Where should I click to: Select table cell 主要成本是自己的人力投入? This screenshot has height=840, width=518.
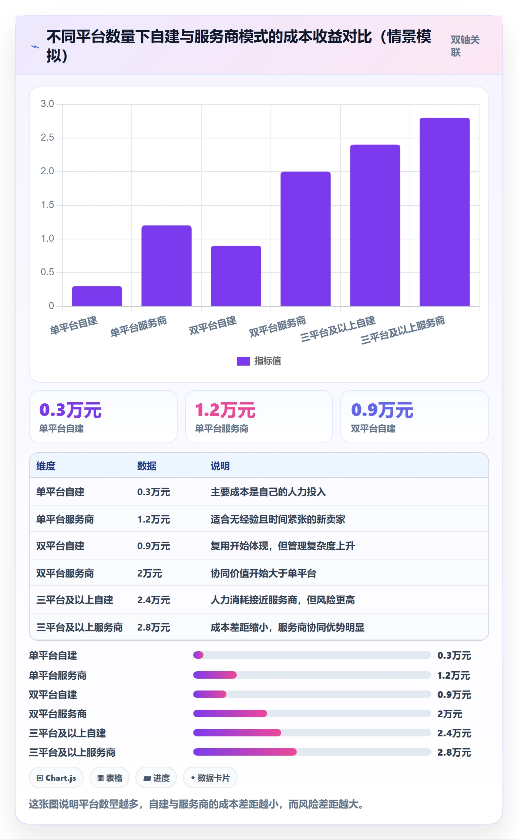pyautogui.click(x=268, y=492)
